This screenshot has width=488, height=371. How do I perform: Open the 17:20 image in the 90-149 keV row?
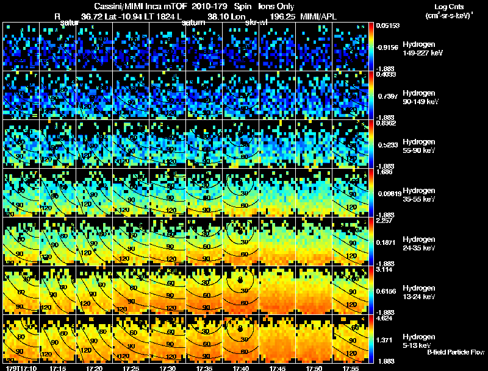pos(95,96)
